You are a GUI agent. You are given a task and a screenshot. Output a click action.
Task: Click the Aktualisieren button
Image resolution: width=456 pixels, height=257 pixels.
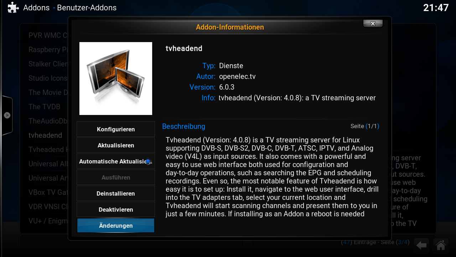pos(116,145)
